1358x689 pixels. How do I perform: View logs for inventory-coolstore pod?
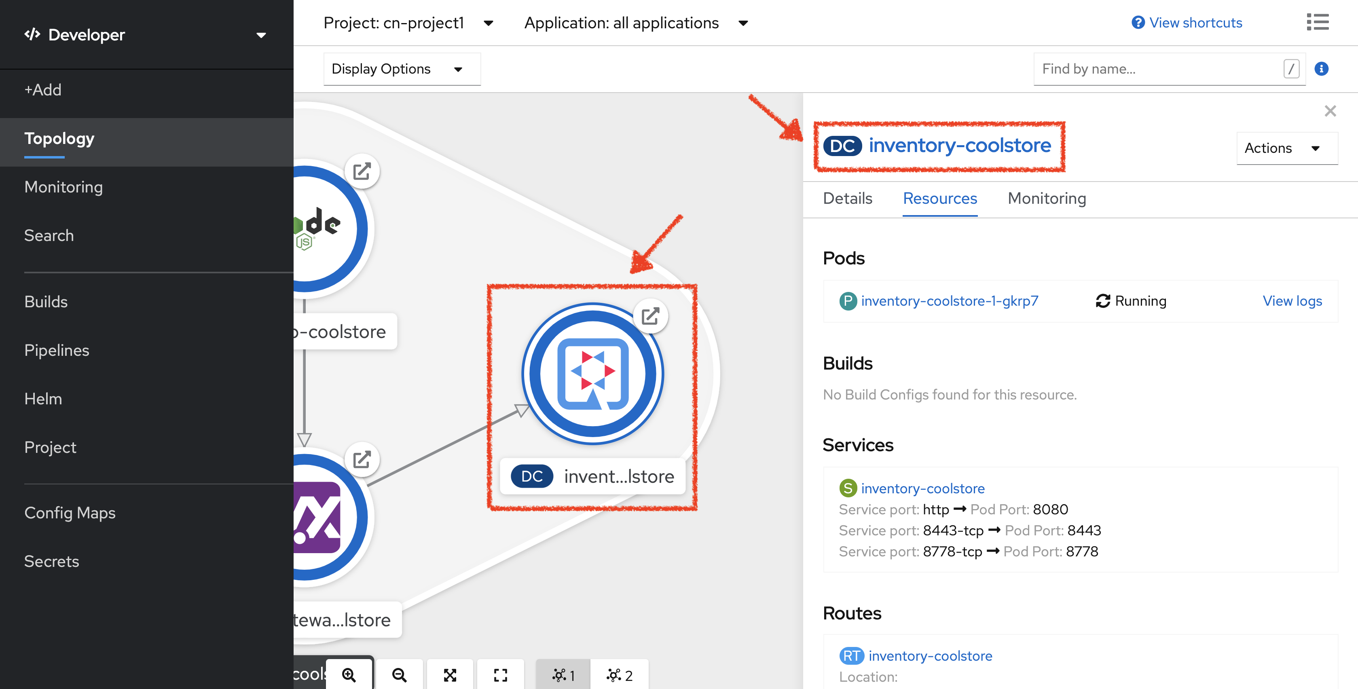click(x=1292, y=302)
